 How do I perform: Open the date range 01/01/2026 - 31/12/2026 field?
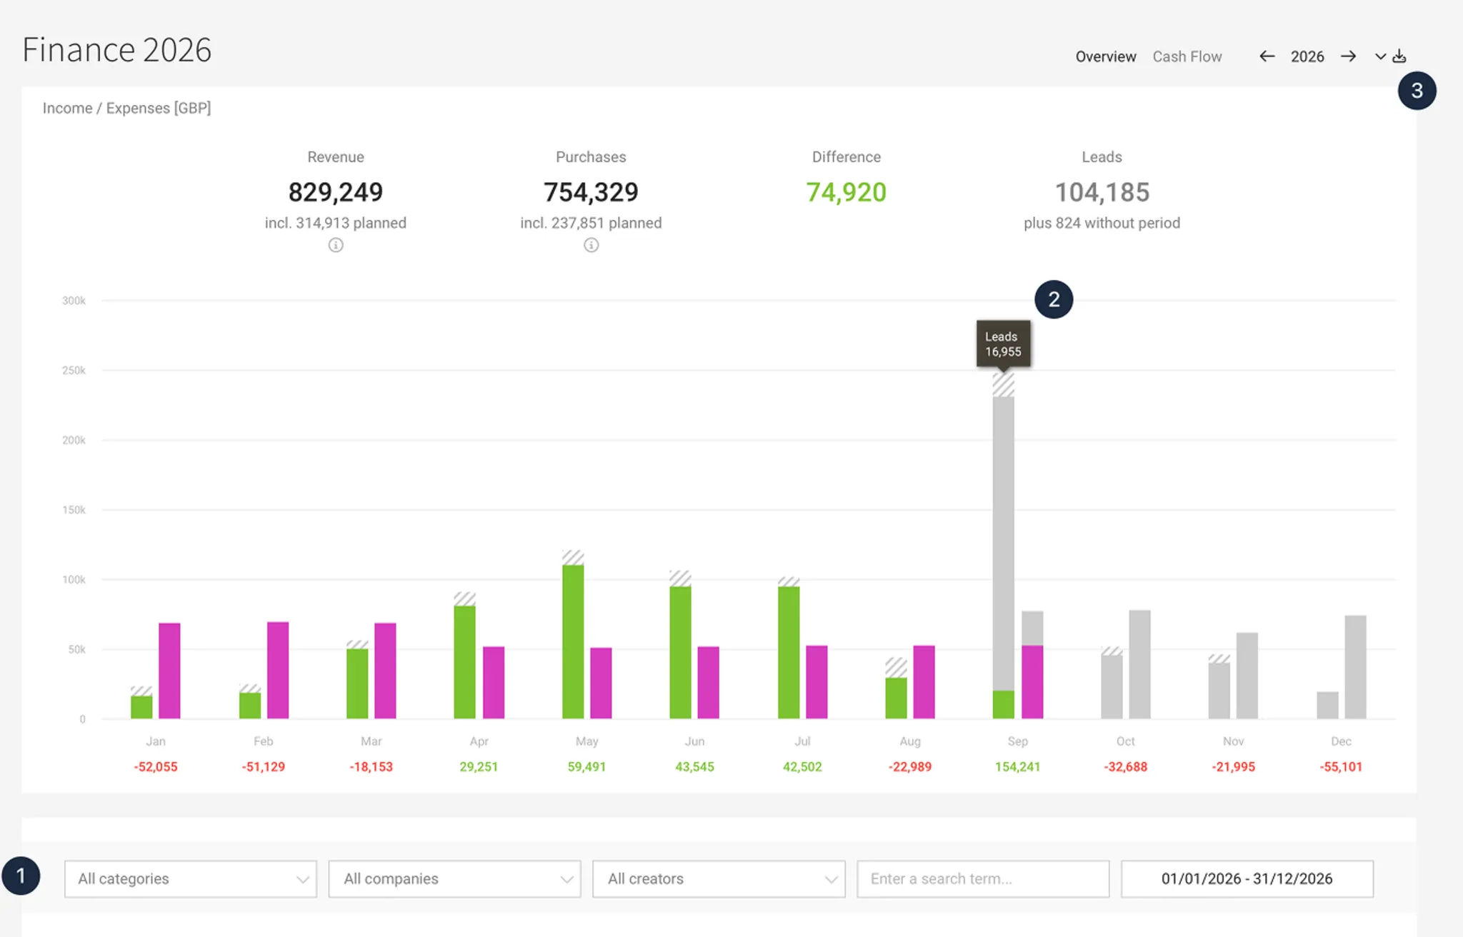tap(1247, 878)
